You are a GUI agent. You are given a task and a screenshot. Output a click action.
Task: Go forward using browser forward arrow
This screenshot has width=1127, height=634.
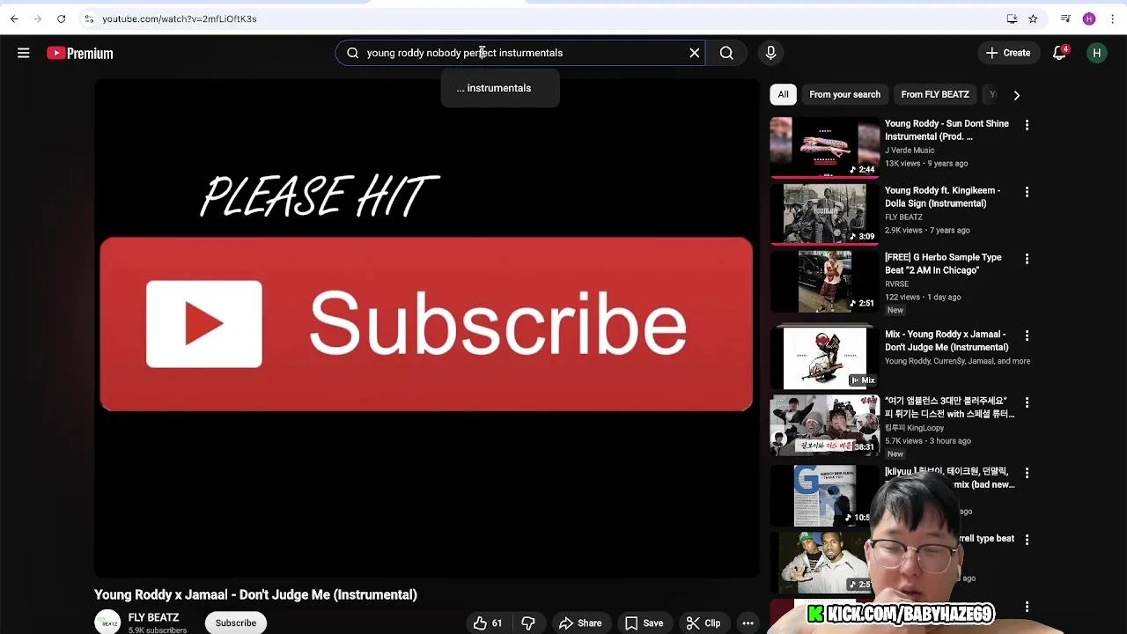tap(37, 18)
